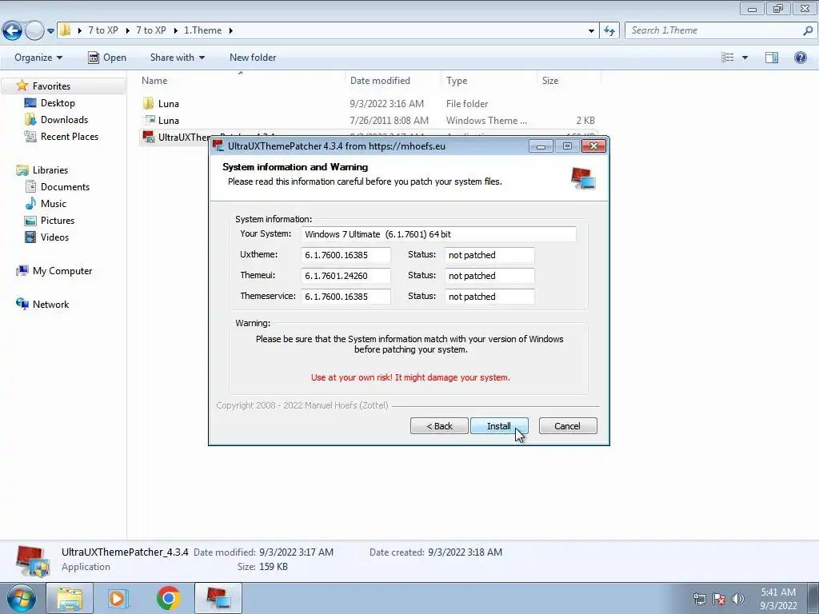Sort by the Name column header
This screenshot has height=614, width=819.
tap(241, 81)
